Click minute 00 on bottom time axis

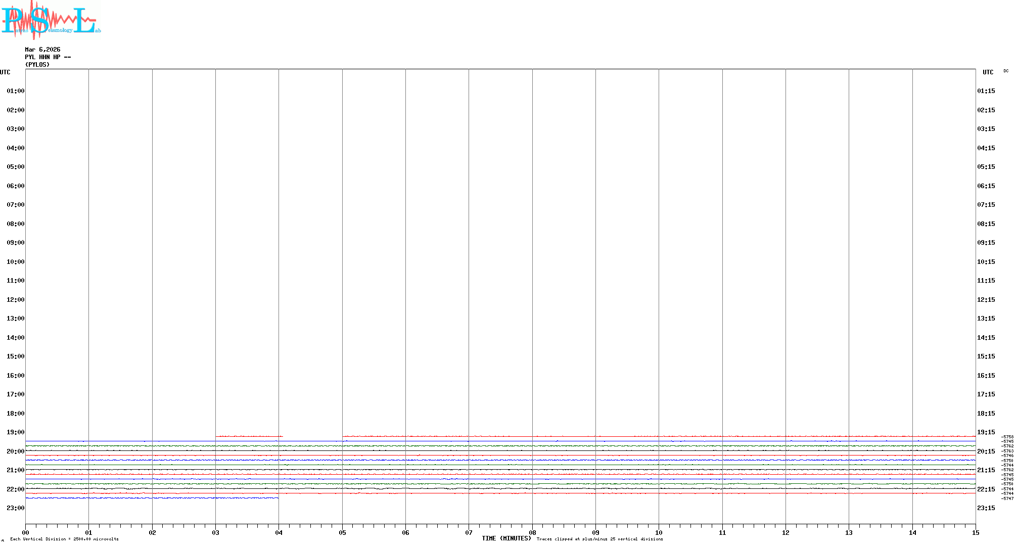point(25,532)
